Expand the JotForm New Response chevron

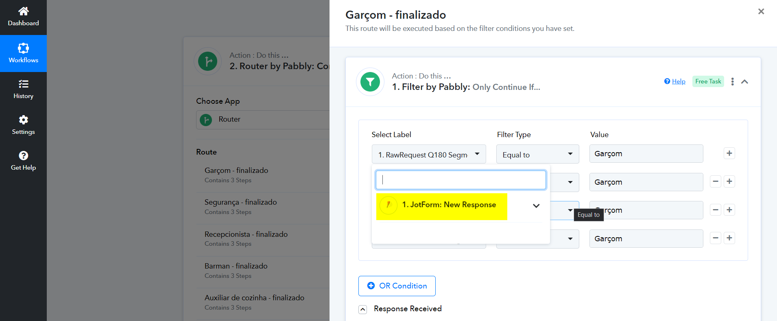click(536, 206)
